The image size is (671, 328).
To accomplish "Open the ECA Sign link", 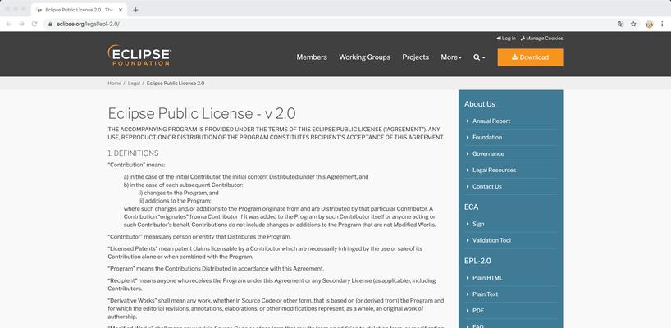I will click(x=478, y=224).
